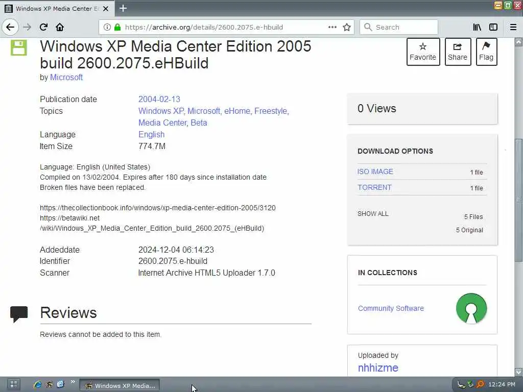
Task: Click the page scrollbar up arrow
Action: pyautogui.click(x=518, y=42)
